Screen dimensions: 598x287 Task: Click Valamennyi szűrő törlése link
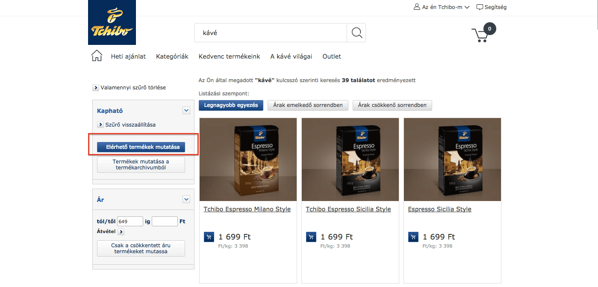133,88
